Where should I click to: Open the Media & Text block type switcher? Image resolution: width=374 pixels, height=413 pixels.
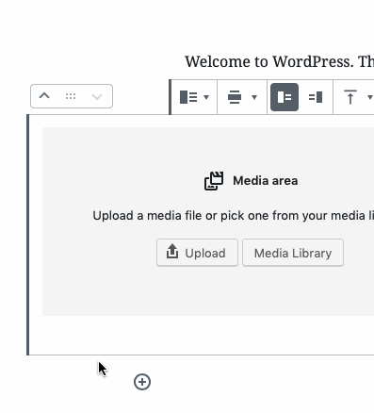194,97
